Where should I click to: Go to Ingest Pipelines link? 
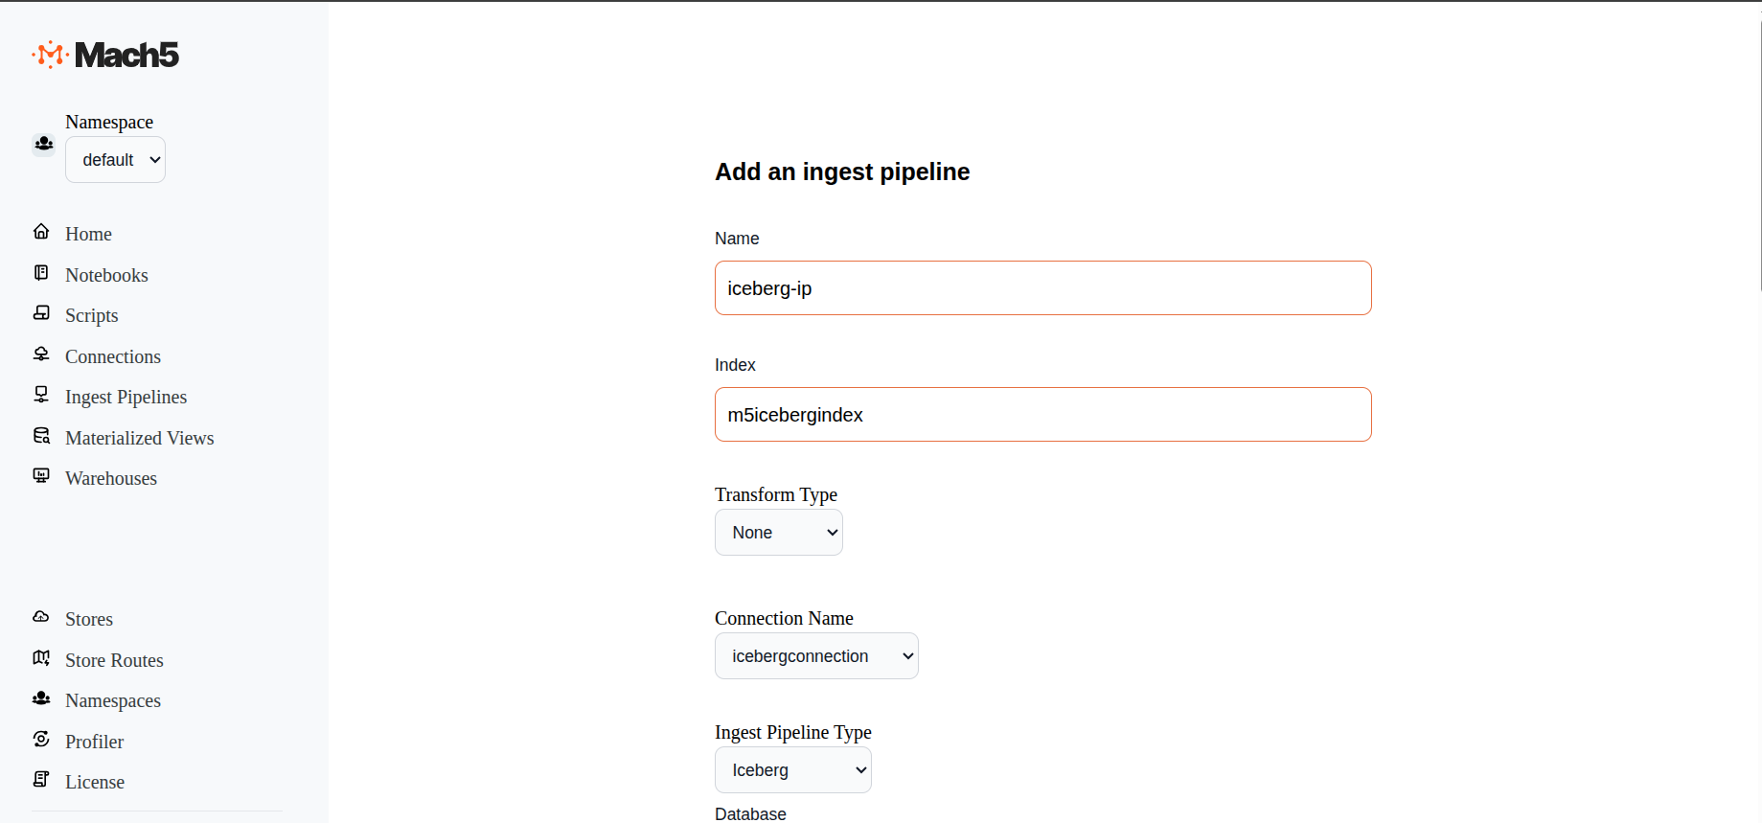[126, 396]
